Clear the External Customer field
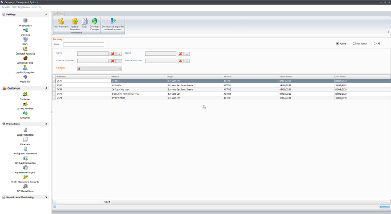 (112, 61)
